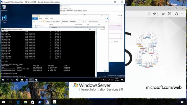Open Store from host taskbar
This screenshot has width=187, height=105.
coord(32,102)
